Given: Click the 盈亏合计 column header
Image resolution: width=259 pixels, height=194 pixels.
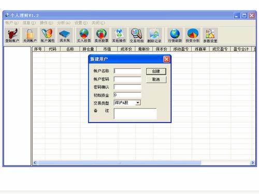Looking at the screenshot, I should (x=241, y=49).
